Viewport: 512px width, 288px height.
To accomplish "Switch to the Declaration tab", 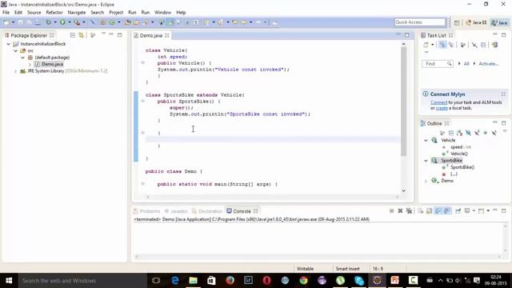I will [207, 211].
